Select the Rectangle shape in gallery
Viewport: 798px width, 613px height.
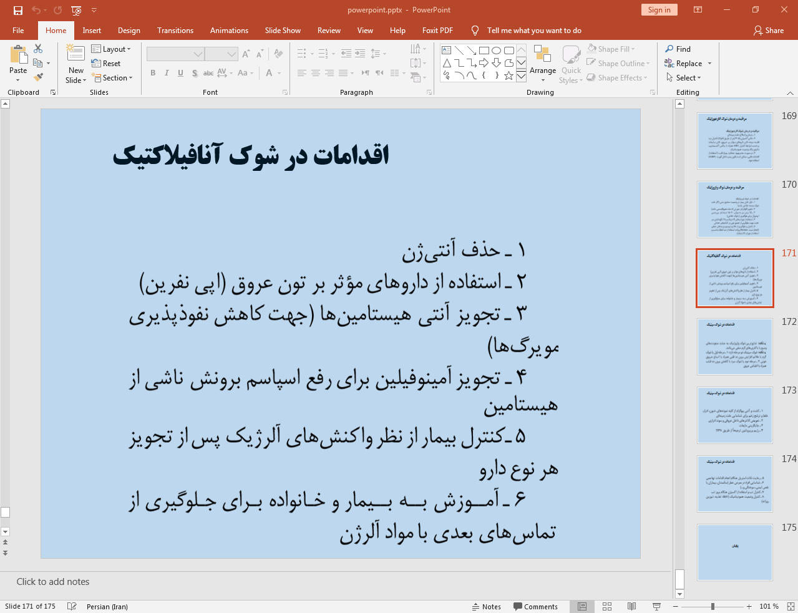(484, 51)
